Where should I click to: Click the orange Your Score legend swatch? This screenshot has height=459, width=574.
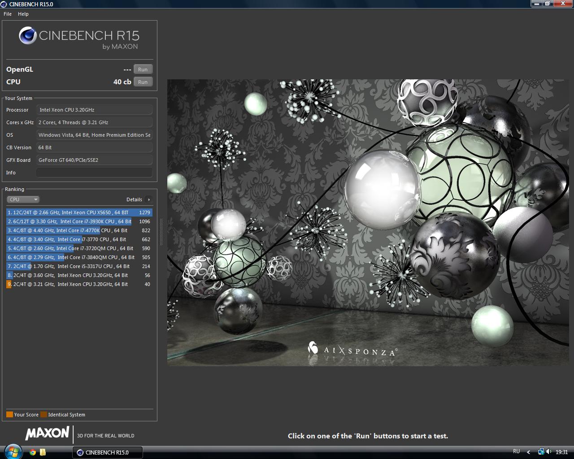pyautogui.click(x=9, y=415)
